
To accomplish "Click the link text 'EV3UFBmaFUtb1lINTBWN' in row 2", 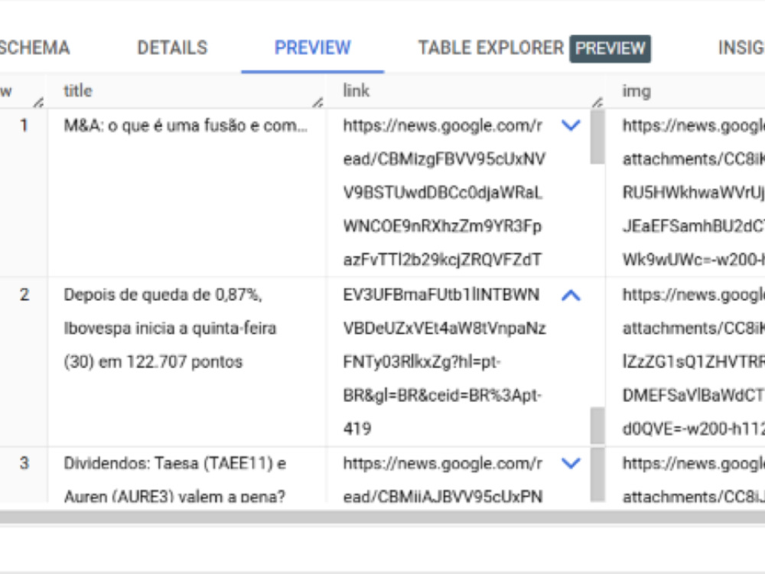I will coord(441,295).
